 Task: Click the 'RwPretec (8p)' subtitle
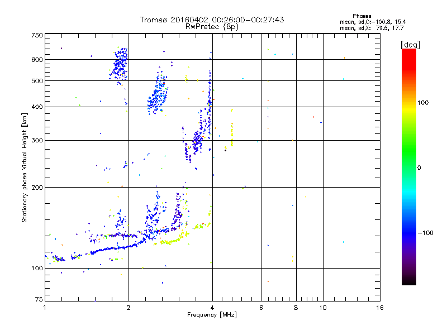tap(212, 27)
